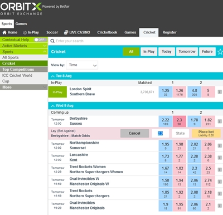This screenshot has height=215, width=223.
Task: Filter cricket by Future
Action: click(207, 52)
